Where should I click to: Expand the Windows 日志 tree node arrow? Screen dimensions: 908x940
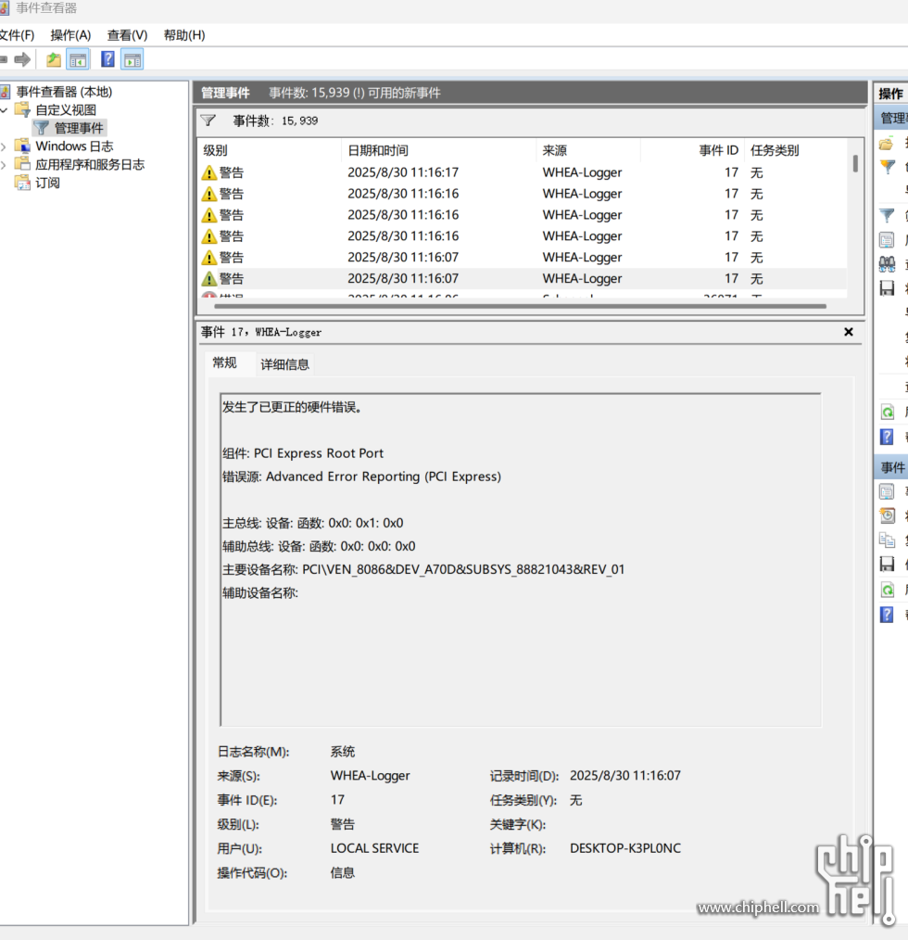tap(5, 146)
